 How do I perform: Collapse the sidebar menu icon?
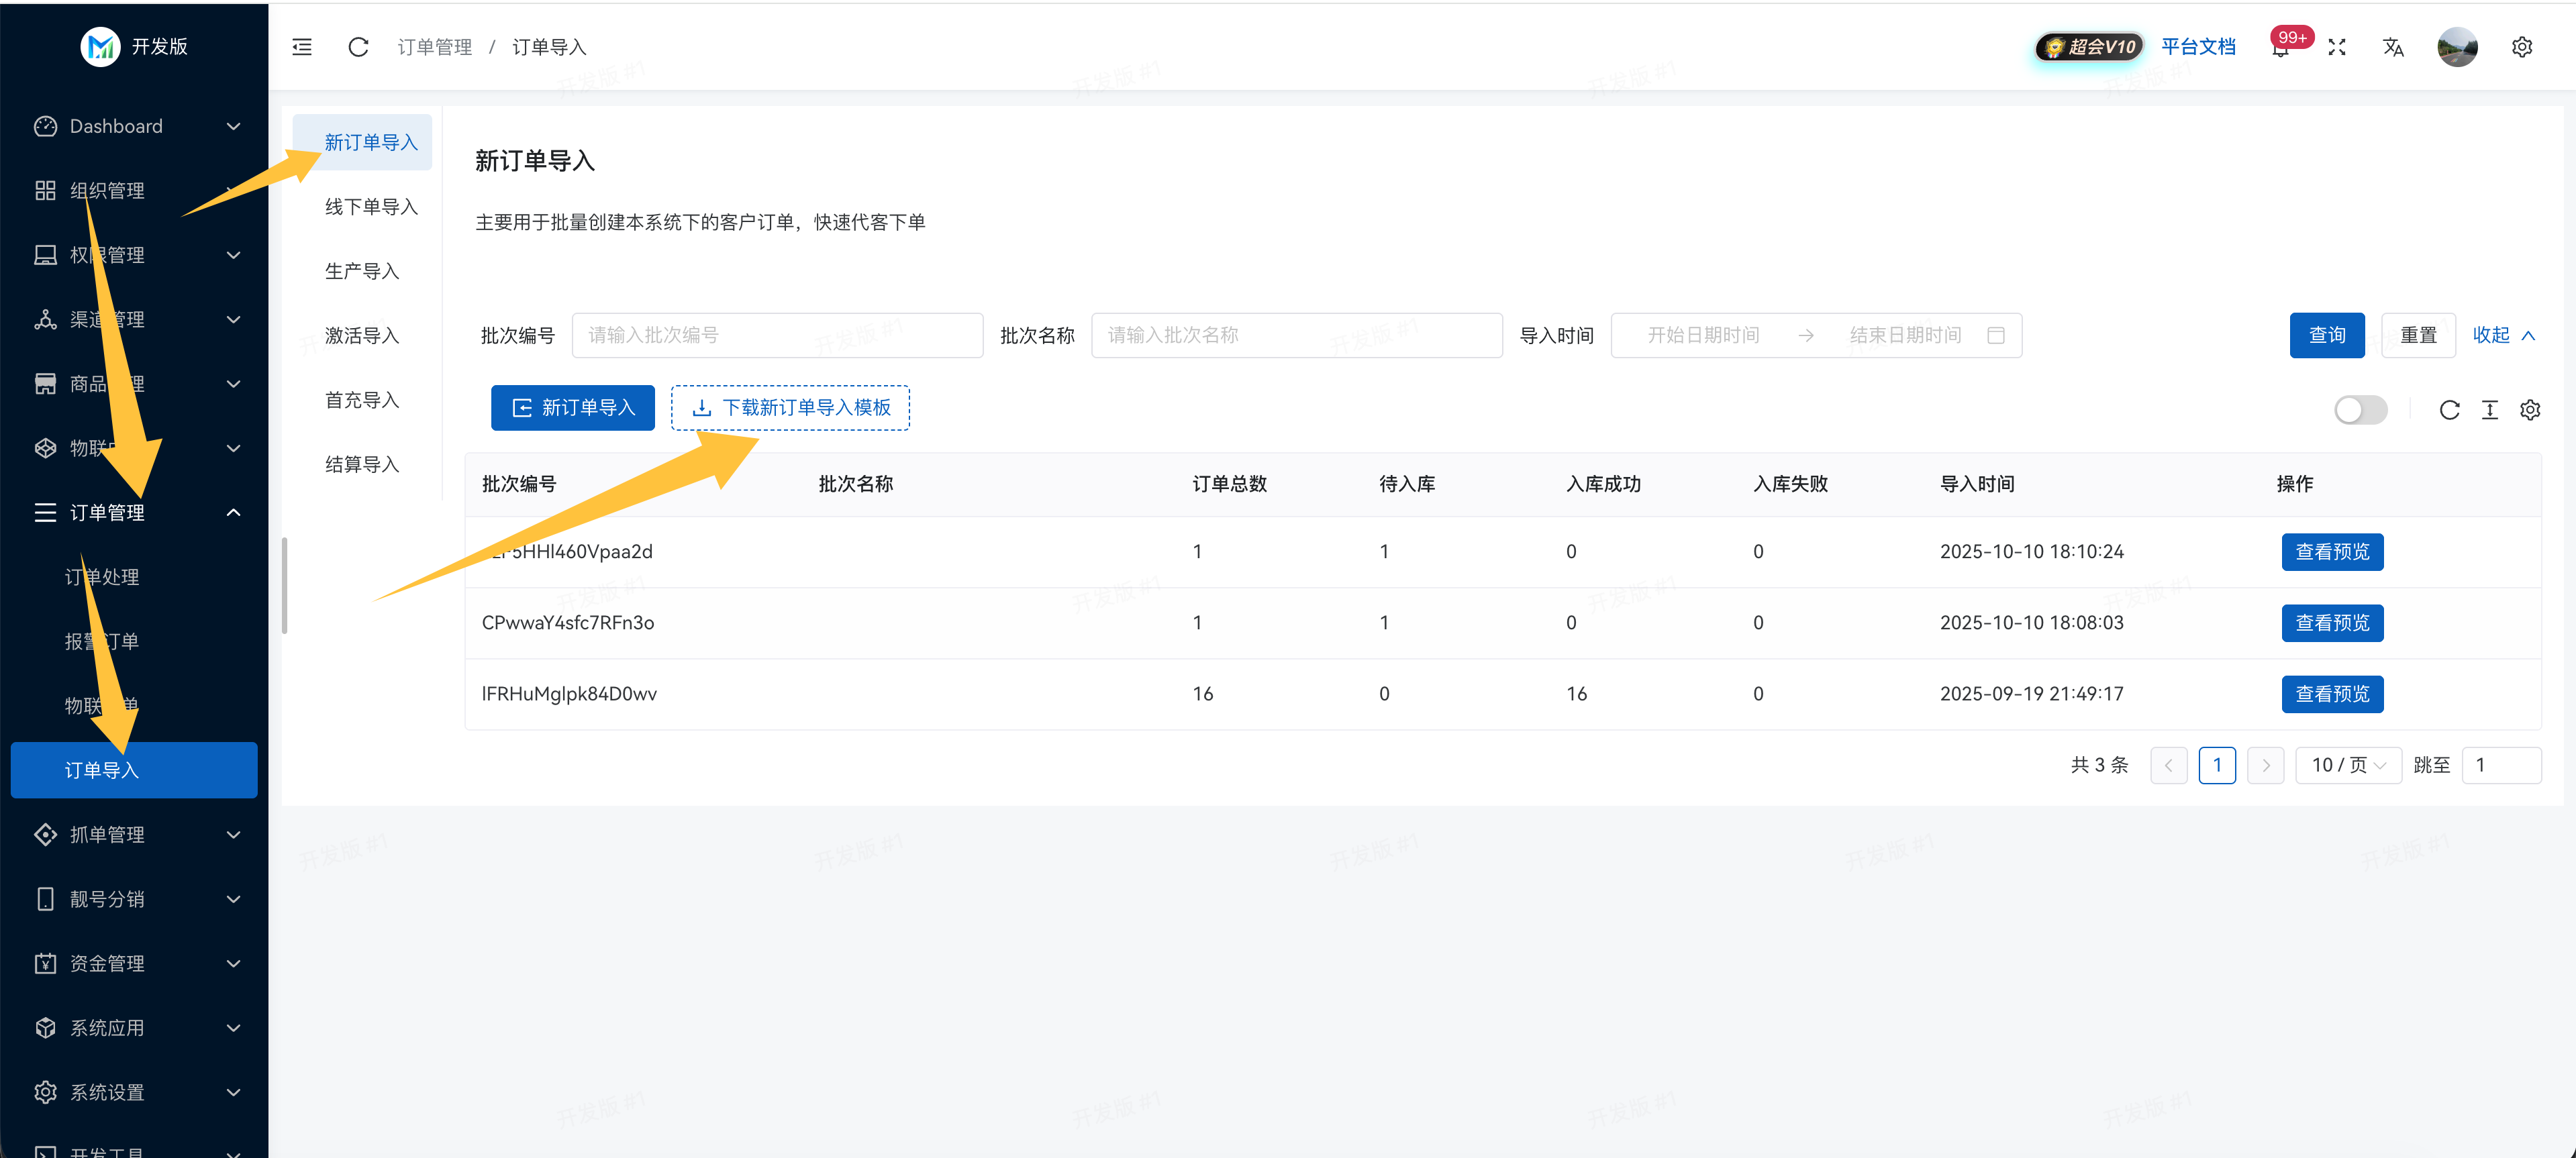[302, 47]
